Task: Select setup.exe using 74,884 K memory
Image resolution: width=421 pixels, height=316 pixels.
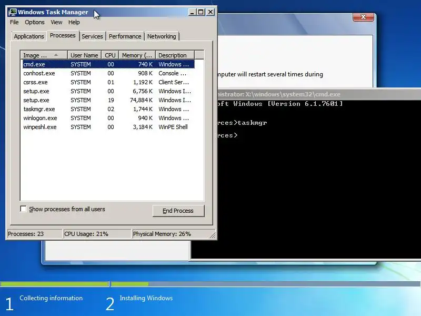Action: (108, 100)
